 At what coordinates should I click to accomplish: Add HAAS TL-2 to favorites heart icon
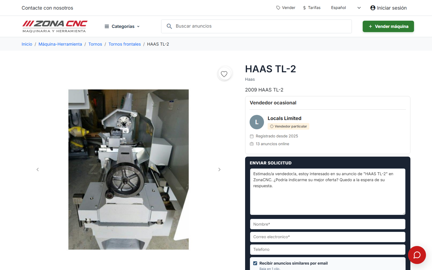pos(224,74)
